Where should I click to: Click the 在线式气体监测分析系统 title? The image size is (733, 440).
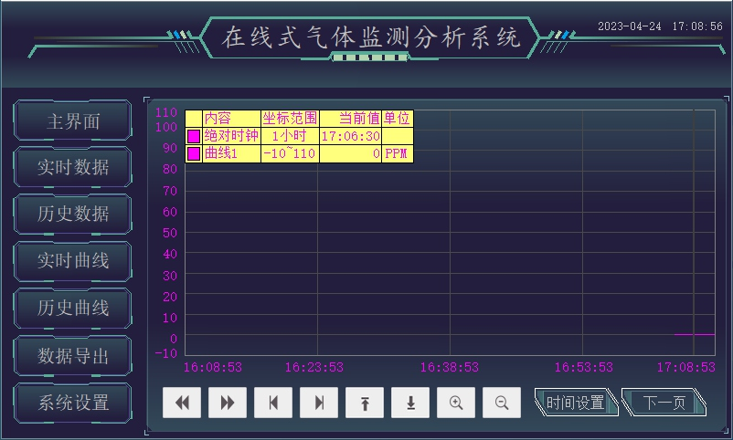tap(371, 37)
